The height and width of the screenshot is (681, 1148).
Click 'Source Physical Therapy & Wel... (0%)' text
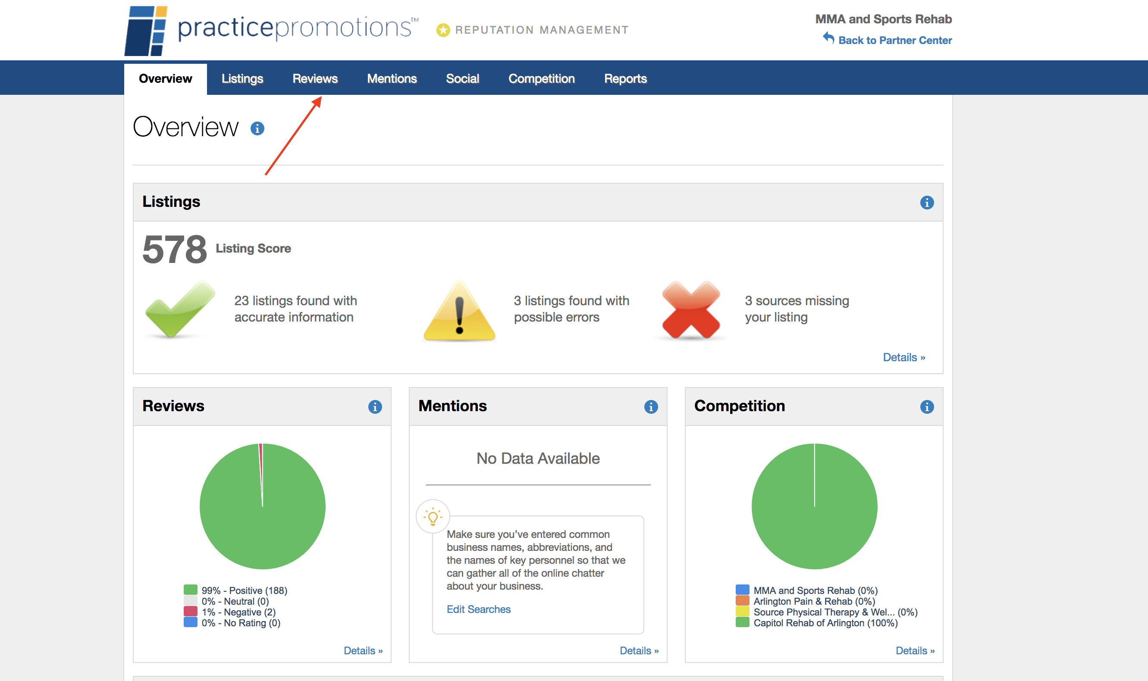point(835,612)
